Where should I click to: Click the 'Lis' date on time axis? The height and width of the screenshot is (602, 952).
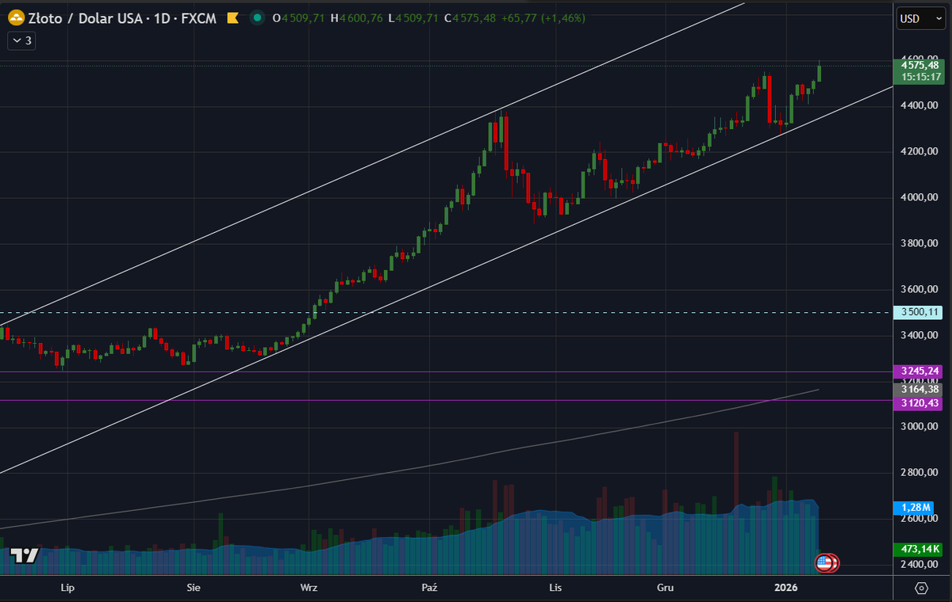coord(555,588)
